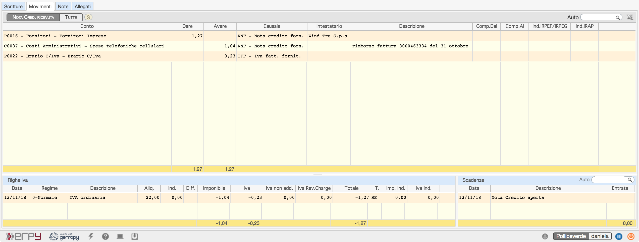Click the Wind Tre S.p.a intestatario cell

(329, 36)
